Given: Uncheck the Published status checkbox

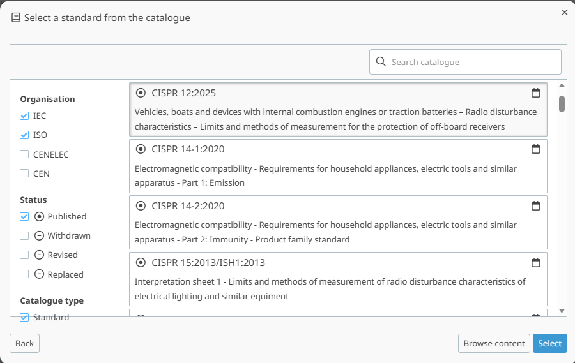Looking at the screenshot, I should [x=24, y=216].
